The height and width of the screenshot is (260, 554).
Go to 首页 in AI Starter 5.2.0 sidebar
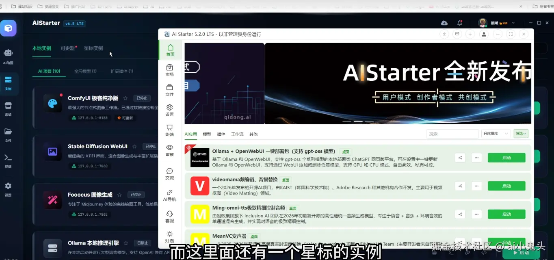(170, 50)
